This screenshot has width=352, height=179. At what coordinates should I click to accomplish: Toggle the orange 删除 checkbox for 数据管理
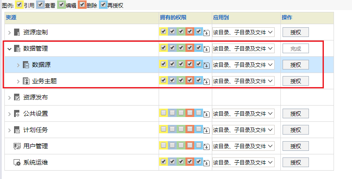pos(190,47)
